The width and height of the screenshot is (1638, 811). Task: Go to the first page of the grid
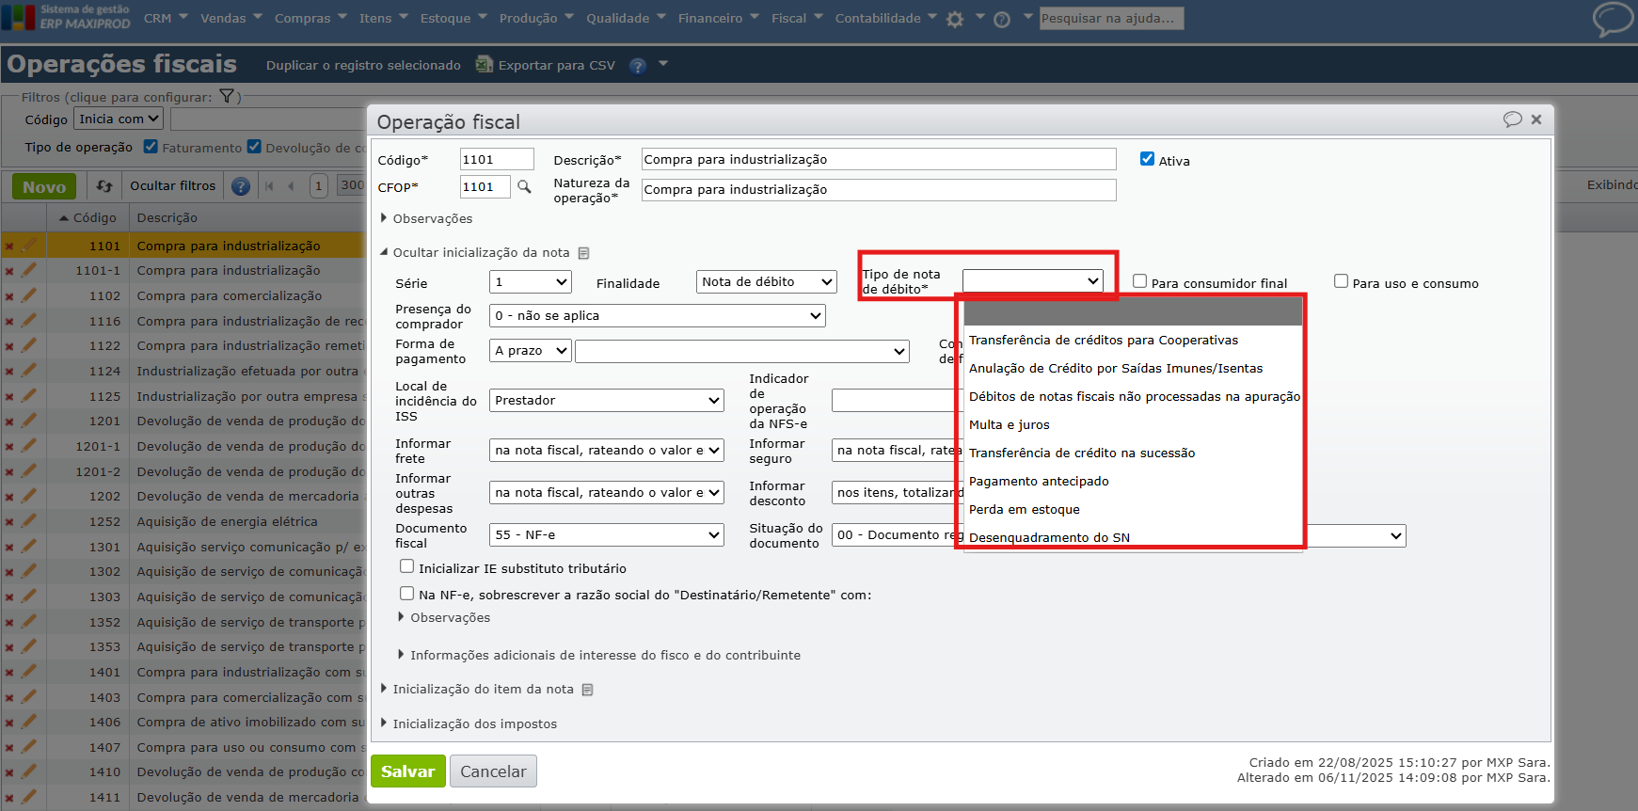[x=269, y=186]
